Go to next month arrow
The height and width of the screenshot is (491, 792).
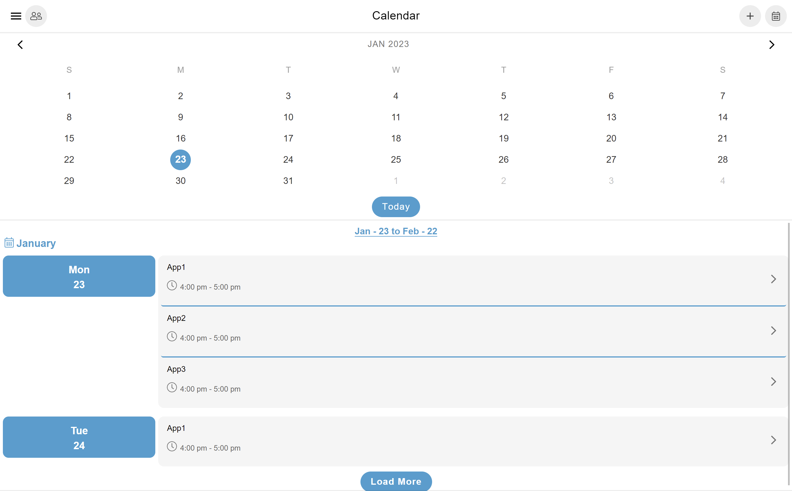(x=772, y=44)
